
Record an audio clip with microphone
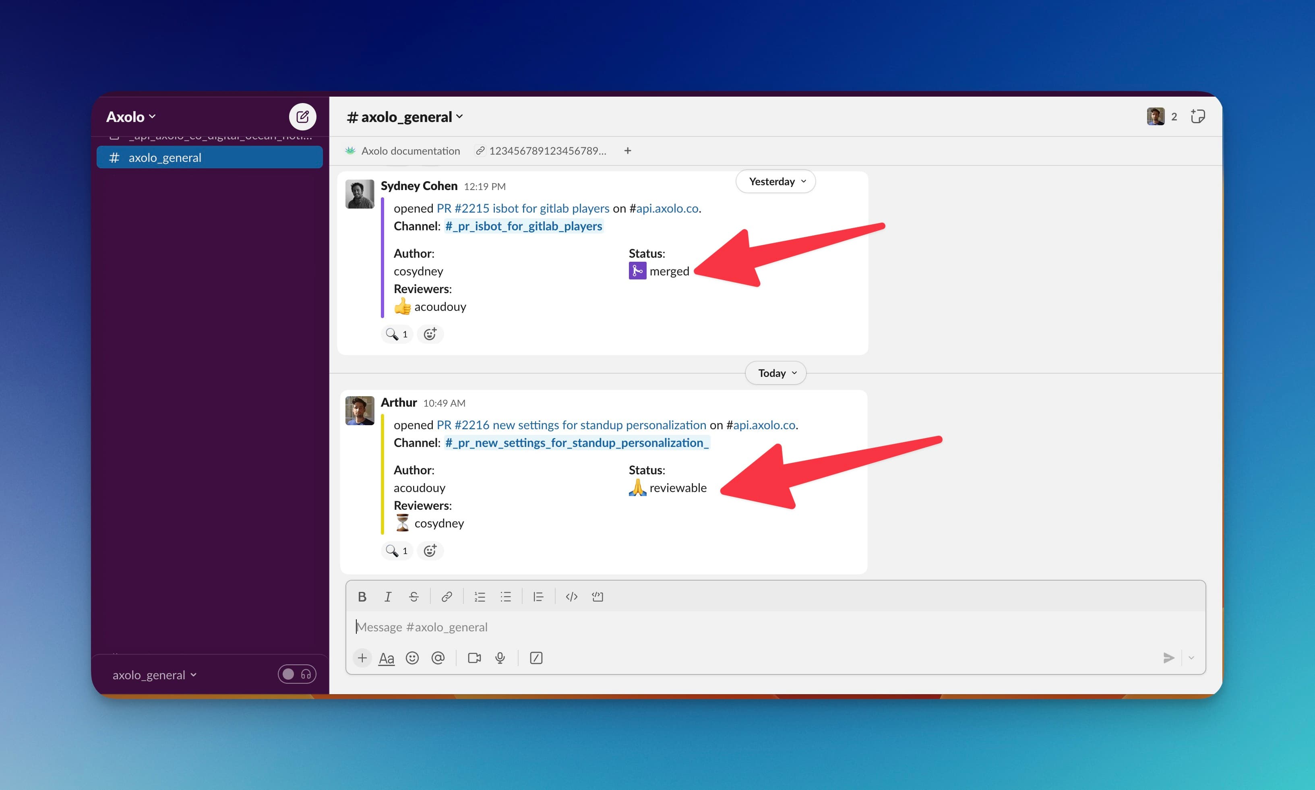pos(500,658)
